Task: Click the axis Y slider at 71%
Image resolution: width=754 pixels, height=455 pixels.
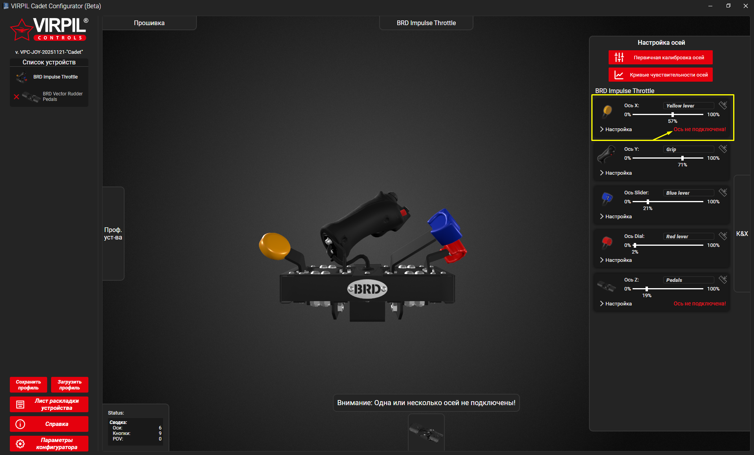Action: pos(682,158)
